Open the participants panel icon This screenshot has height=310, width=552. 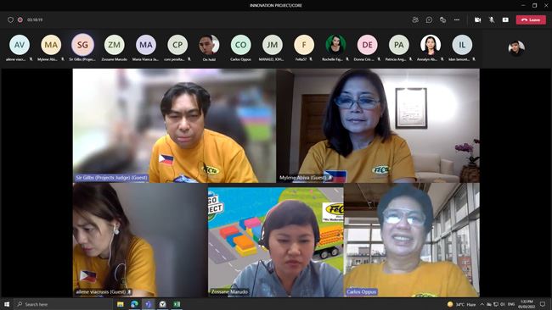point(415,19)
